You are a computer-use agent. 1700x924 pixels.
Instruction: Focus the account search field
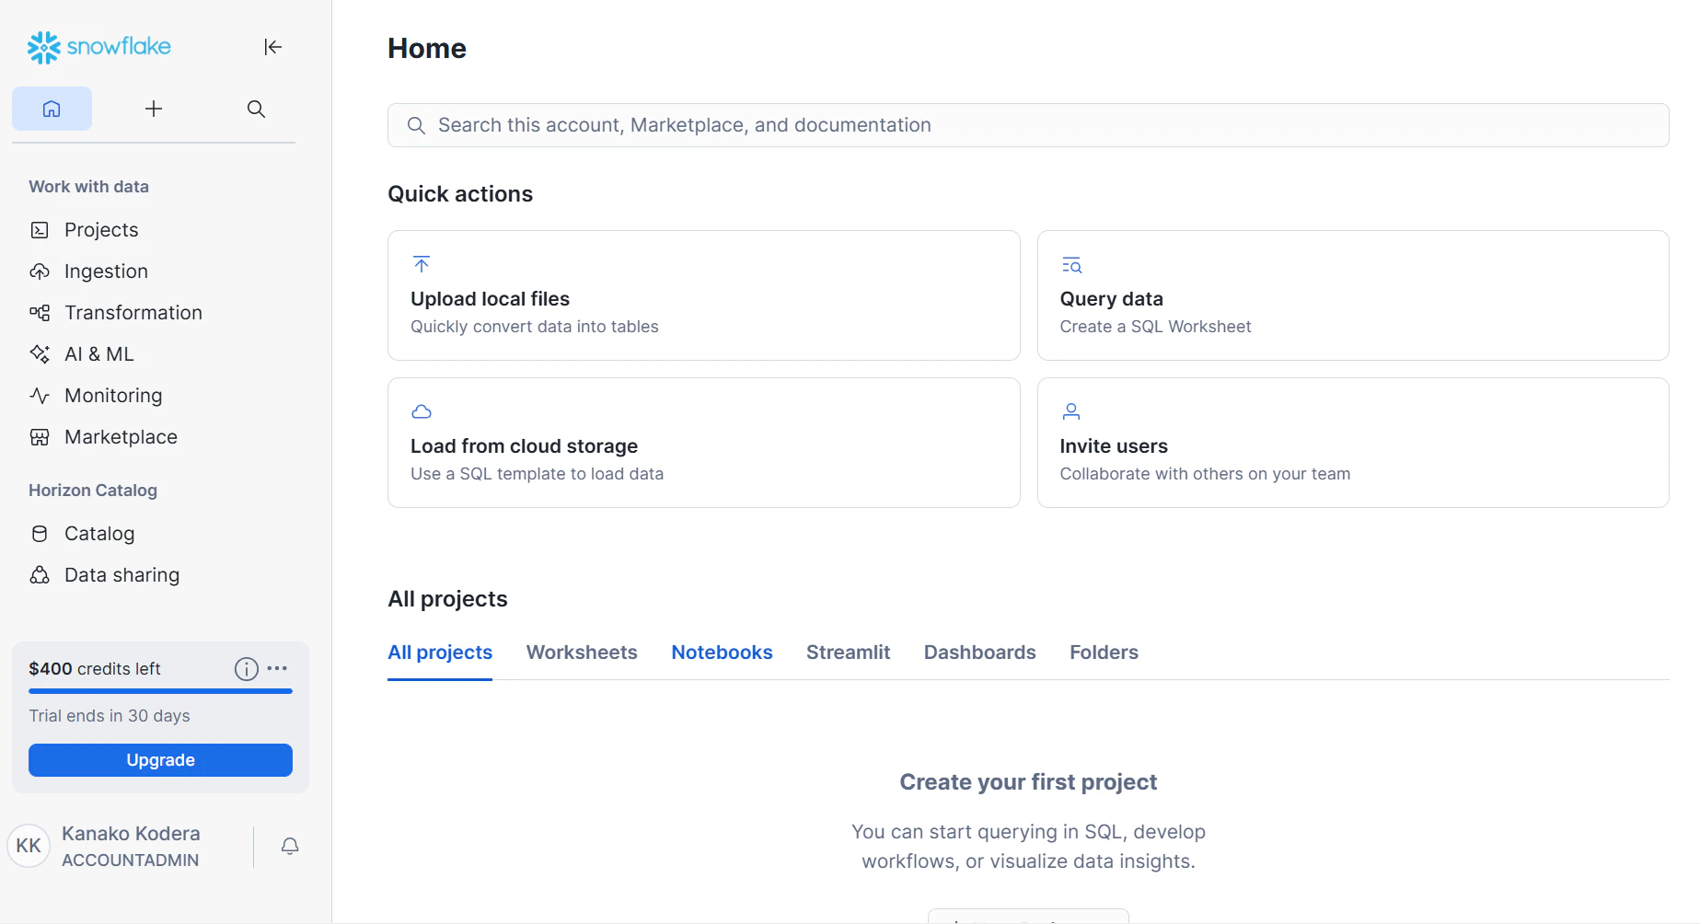(x=1028, y=125)
